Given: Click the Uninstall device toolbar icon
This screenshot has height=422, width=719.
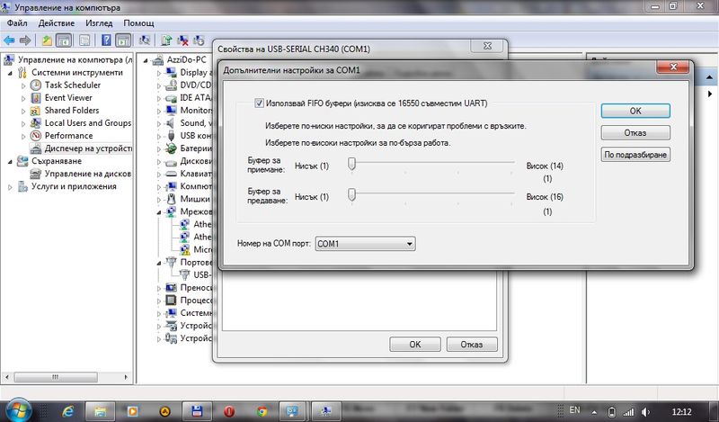Looking at the screenshot, I should 183,40.
